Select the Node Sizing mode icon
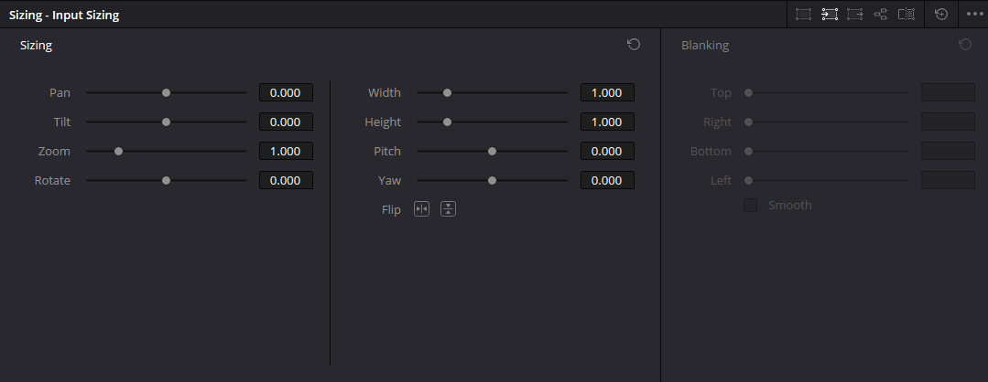The width and height of the screenshot is (988, 382). coord(880,14)
